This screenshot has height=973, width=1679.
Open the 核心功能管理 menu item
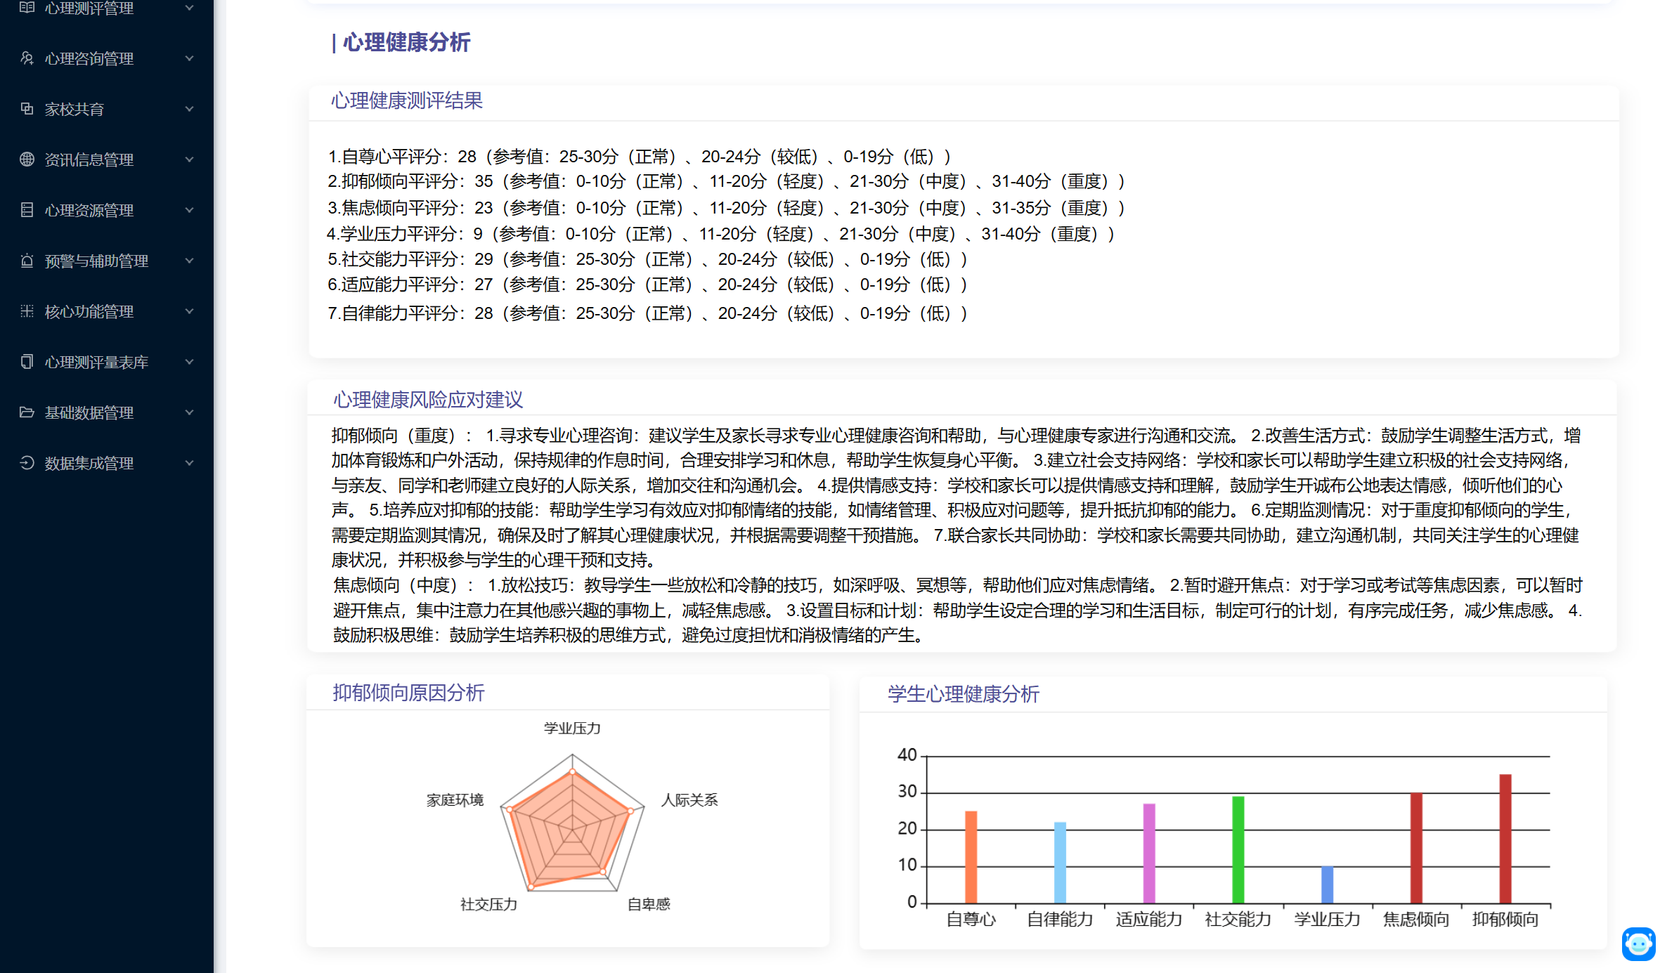(x=89, y=311)
